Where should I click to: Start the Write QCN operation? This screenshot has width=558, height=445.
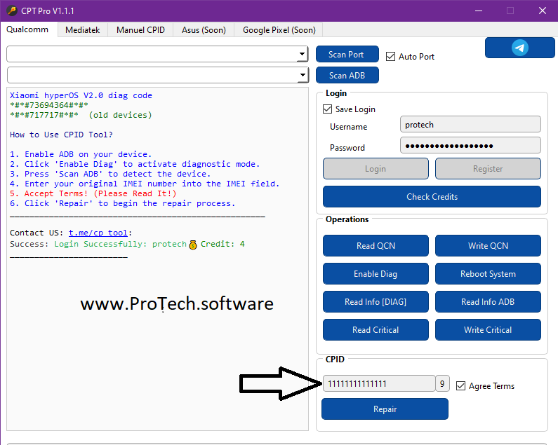click(x=488, y=245)
